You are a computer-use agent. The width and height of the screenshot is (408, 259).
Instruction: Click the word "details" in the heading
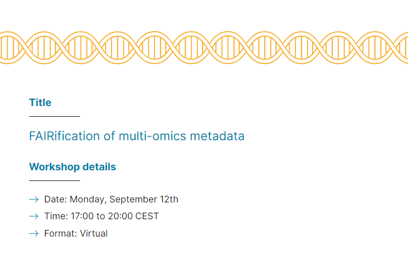(x=99, y=167)
